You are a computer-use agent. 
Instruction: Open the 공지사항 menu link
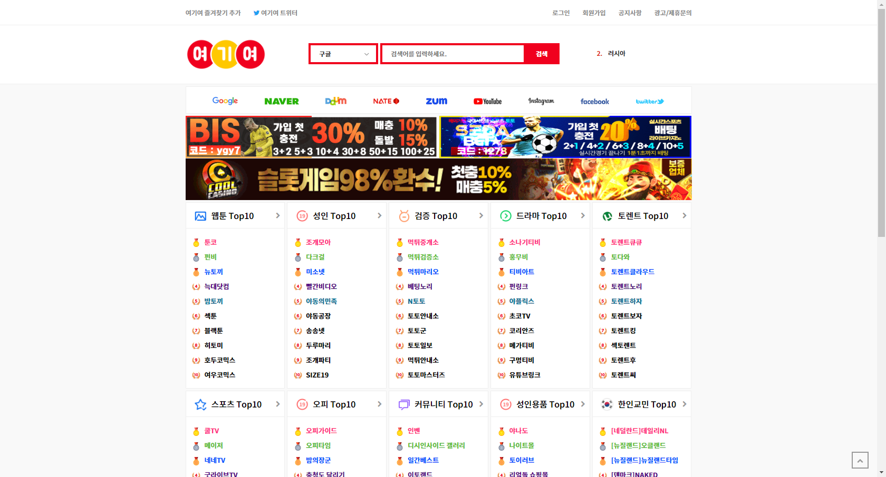630,13
